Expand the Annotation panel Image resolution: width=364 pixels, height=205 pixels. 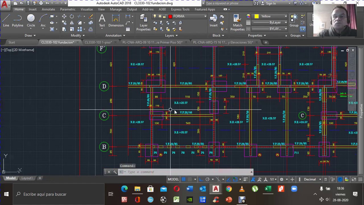click(115, 36)
